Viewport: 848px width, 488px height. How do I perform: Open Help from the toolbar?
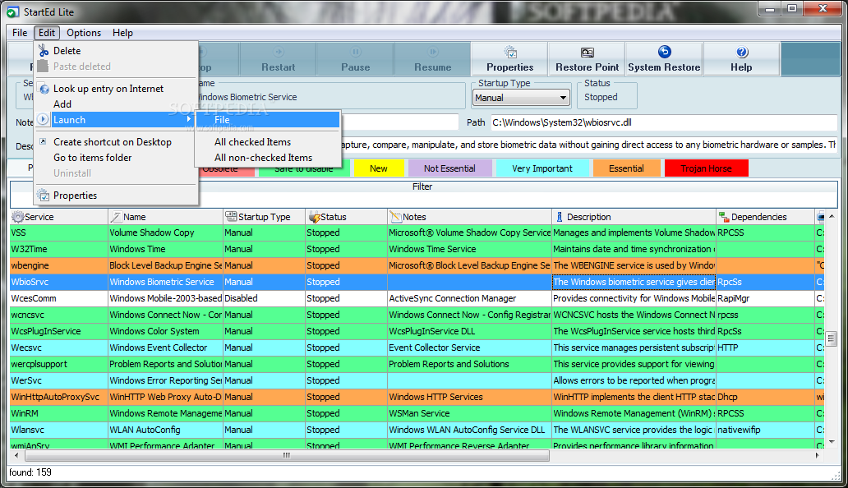(741, 59)
